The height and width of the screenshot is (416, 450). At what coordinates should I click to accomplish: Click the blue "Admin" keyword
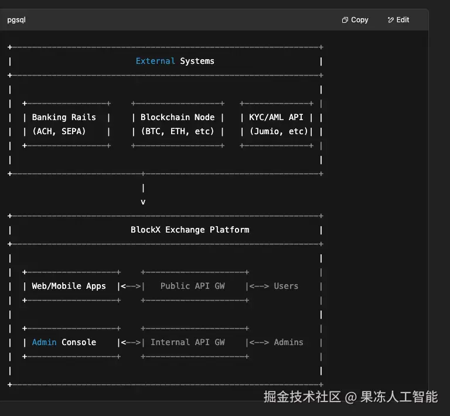44,342
